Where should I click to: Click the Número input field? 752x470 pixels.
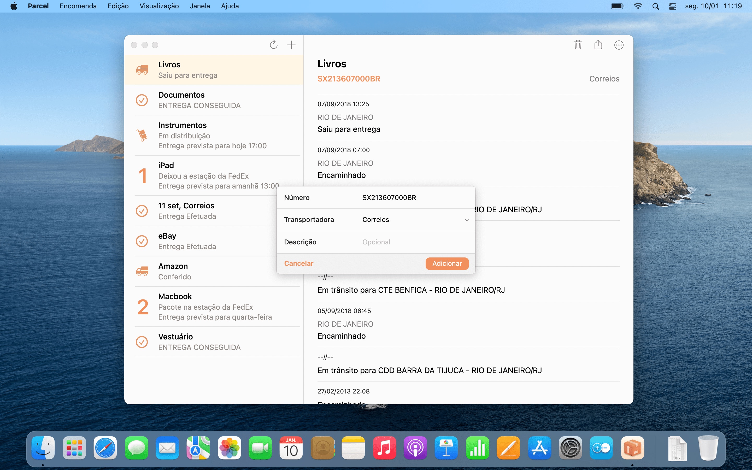(415, 198)
